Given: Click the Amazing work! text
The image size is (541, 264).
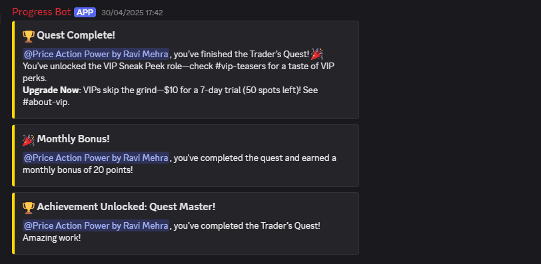Looking at the screenshot, I should [x=52, y=237].
